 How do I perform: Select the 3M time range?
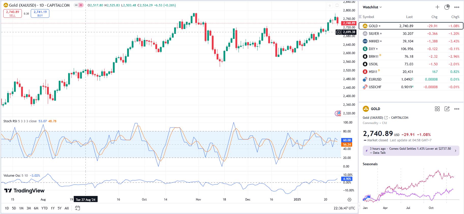click(x=29, y=208)
